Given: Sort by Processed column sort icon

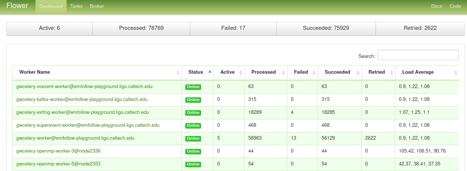Looking at the screenshot, I should pos(283,73).
